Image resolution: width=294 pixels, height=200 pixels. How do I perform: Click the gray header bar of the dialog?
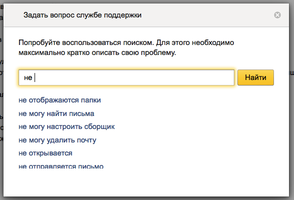tap(146, 15)
